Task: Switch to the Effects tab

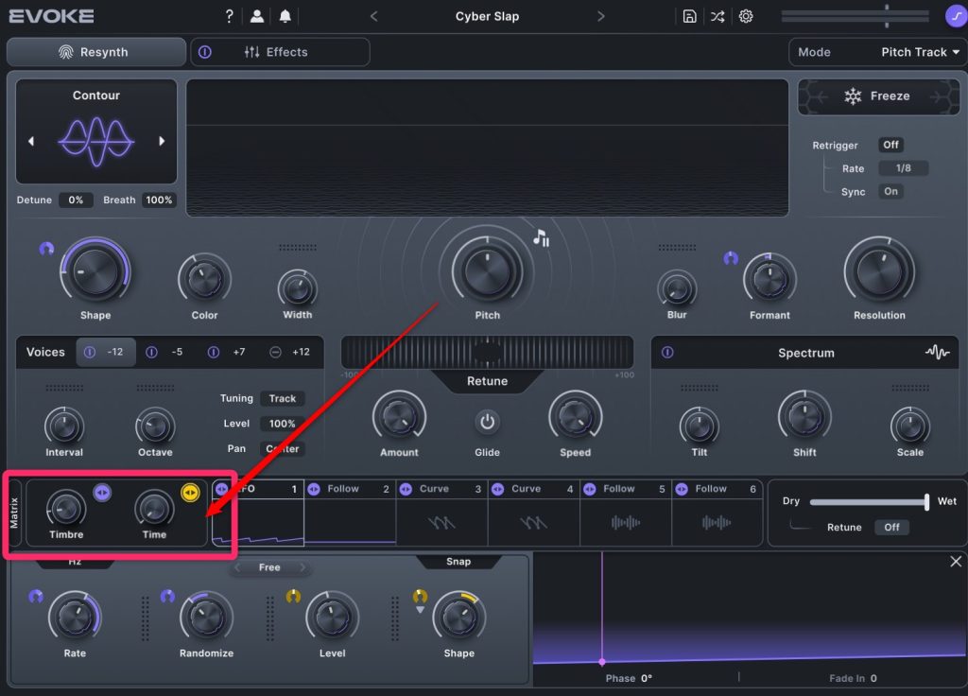Action: coord(280,52)
